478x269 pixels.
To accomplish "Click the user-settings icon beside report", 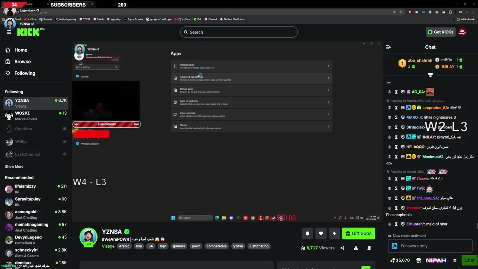I will coord(369,248).
